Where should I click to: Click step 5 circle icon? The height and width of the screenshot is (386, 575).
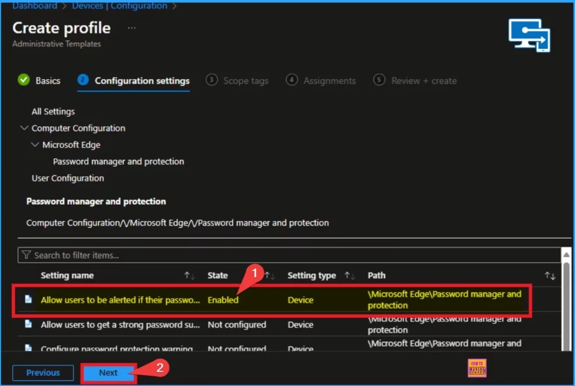tap(379, 80)
